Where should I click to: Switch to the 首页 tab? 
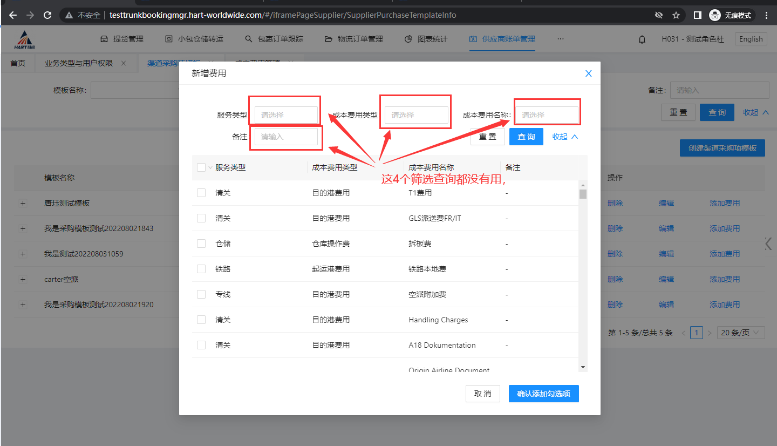pyautogui.click(x=18, y=63)
